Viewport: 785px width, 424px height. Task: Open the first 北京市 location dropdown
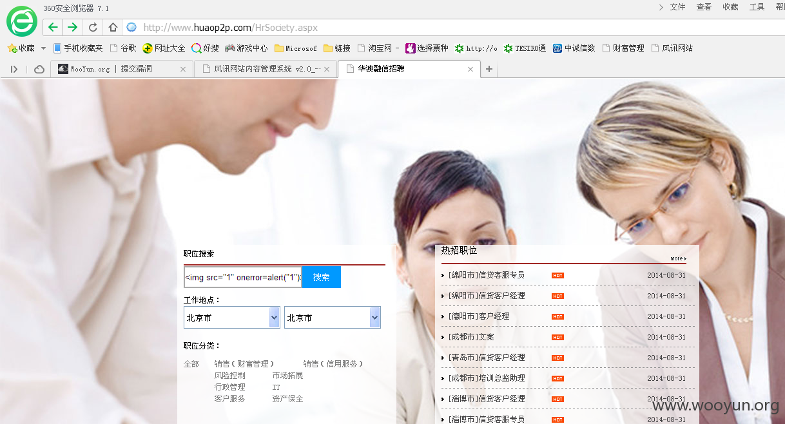click(232, 318)
